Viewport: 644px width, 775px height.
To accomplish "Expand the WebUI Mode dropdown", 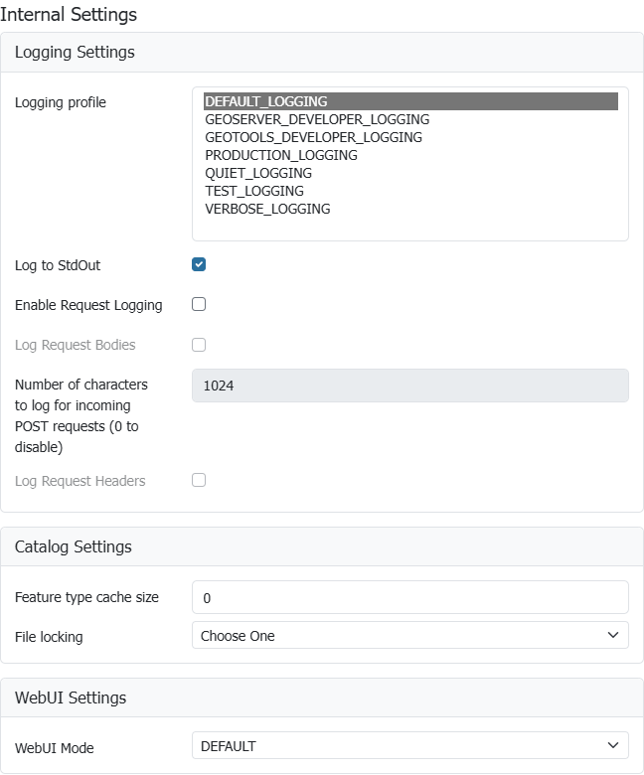I will click(409, 745).
